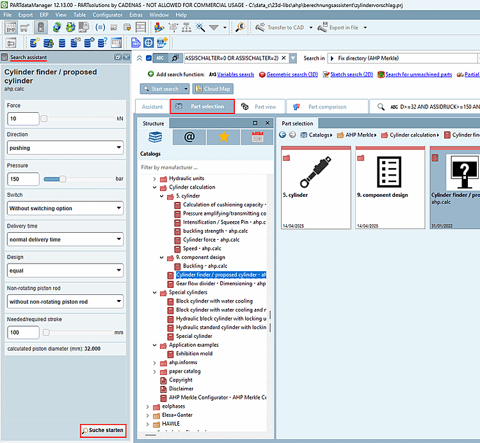Click the Cloud Map button
The image size is (480, 443).
(x=212, y=89)
